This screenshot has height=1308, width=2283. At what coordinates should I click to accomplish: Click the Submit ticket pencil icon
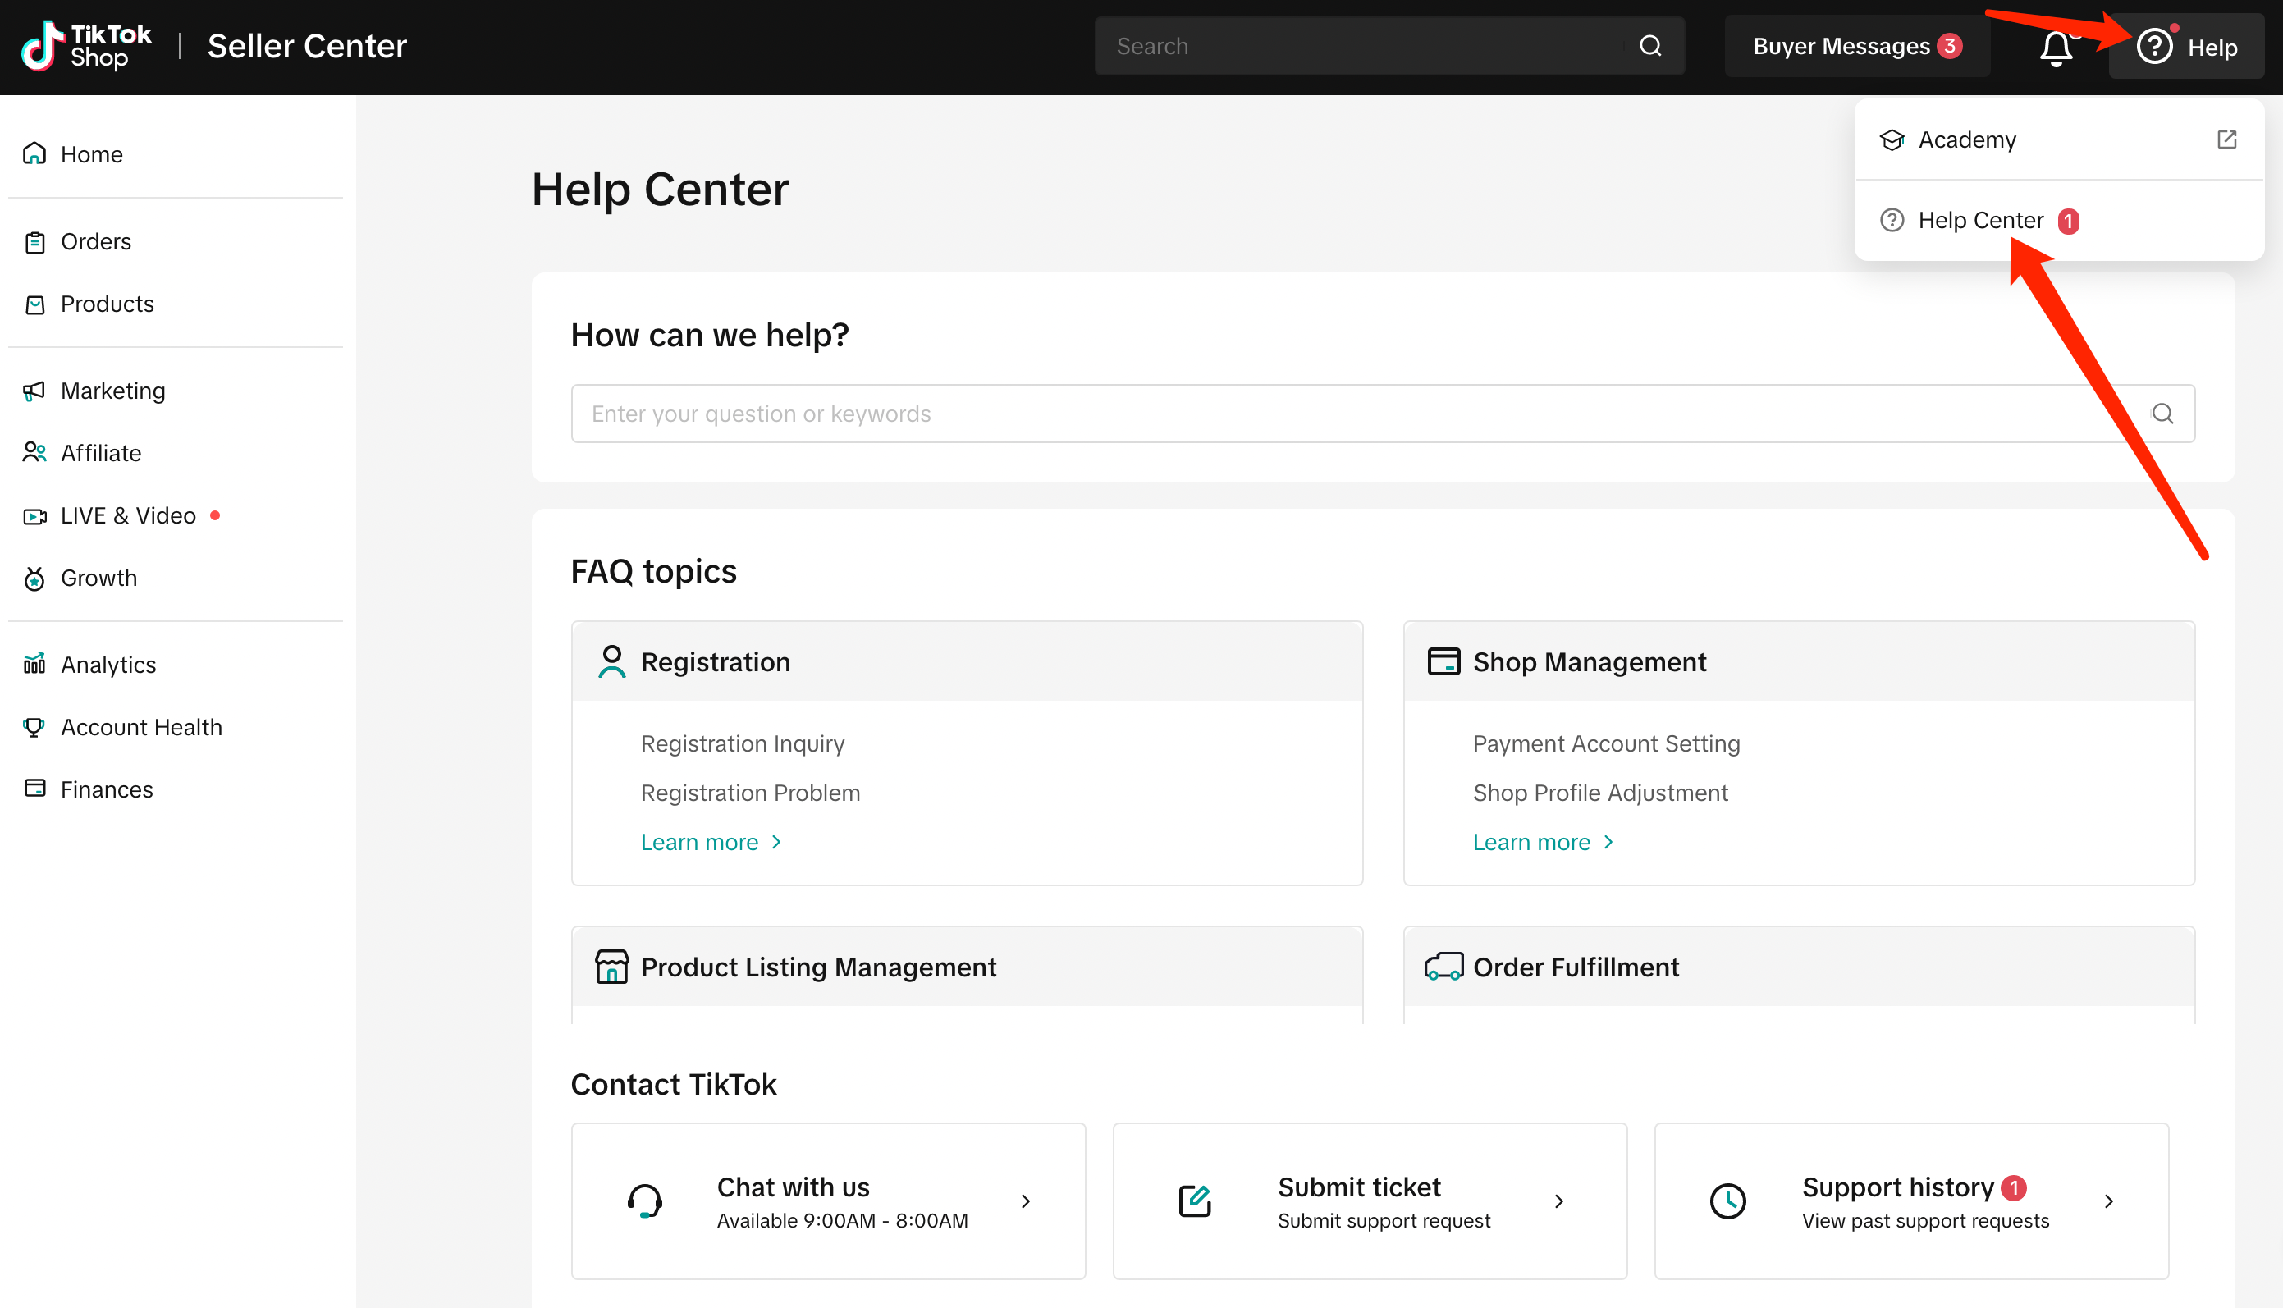[1195, 1201]
